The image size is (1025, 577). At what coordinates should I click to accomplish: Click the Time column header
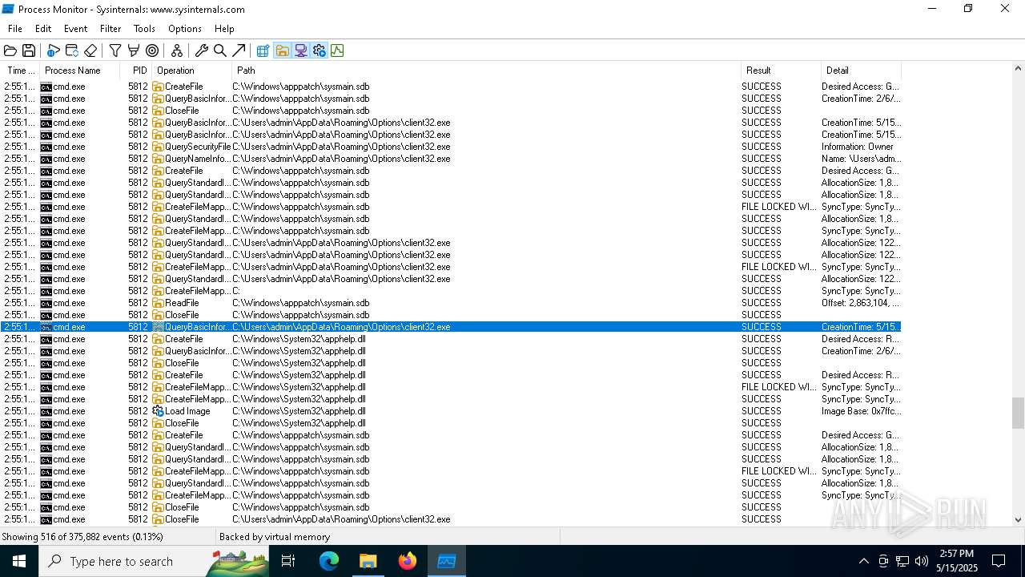[20, 71]
